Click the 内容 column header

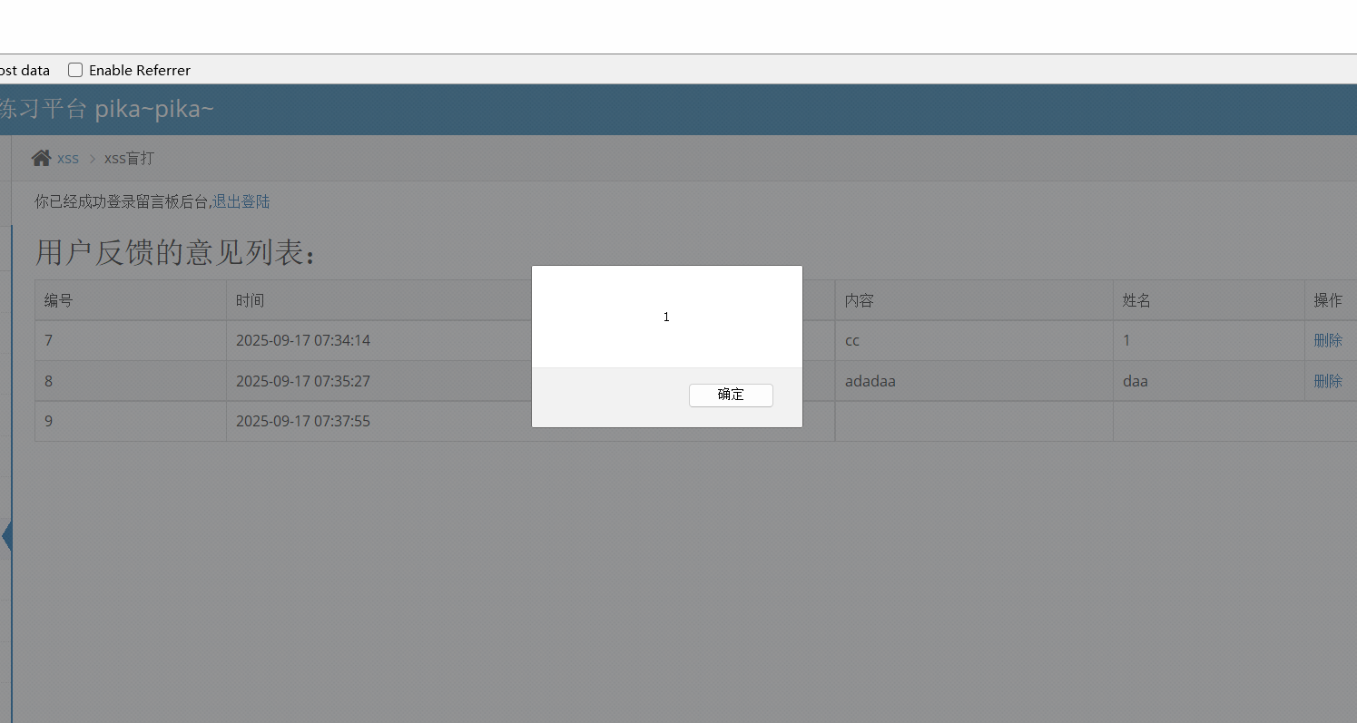point(974,300)
